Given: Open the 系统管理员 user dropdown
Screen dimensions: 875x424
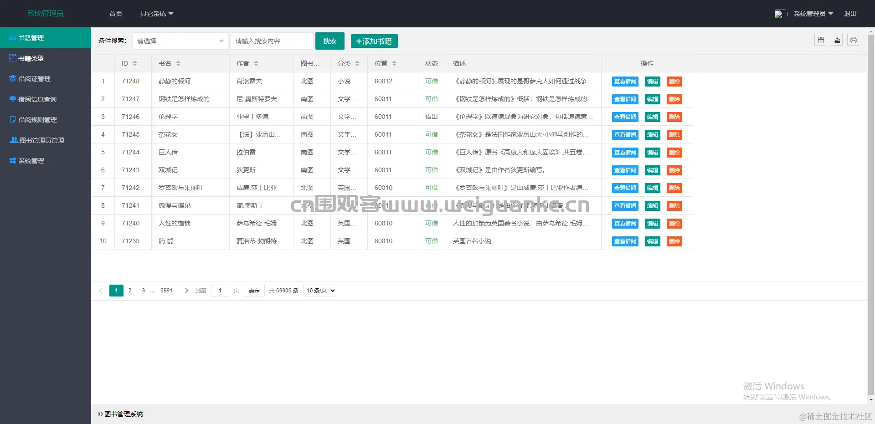Looking at the screenshot, I should (x=813, y=14).
